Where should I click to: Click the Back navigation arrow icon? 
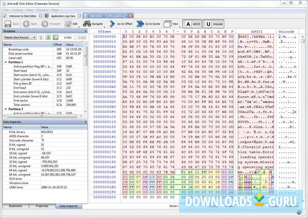coord(26,24)
